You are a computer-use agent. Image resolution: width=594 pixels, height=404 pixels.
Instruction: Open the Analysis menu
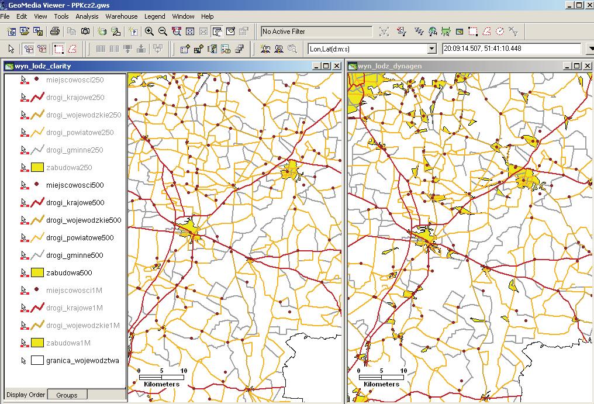coord(87,16)
